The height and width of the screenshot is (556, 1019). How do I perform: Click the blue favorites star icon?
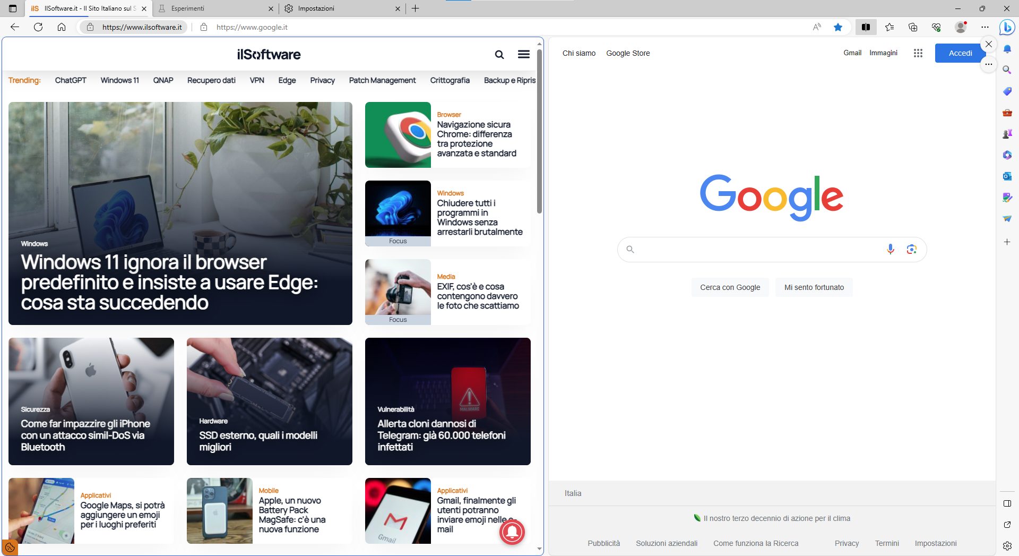(838, 27)
